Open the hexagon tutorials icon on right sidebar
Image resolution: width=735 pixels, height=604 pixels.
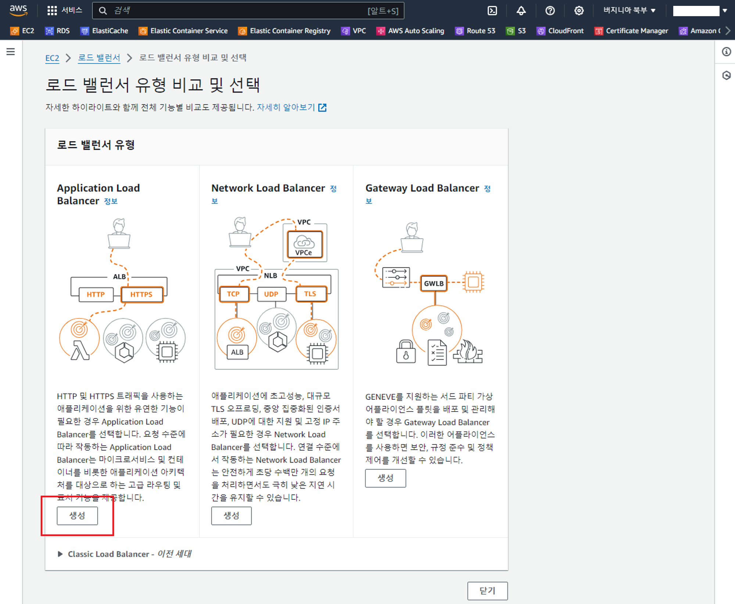(x=726, y=76)
